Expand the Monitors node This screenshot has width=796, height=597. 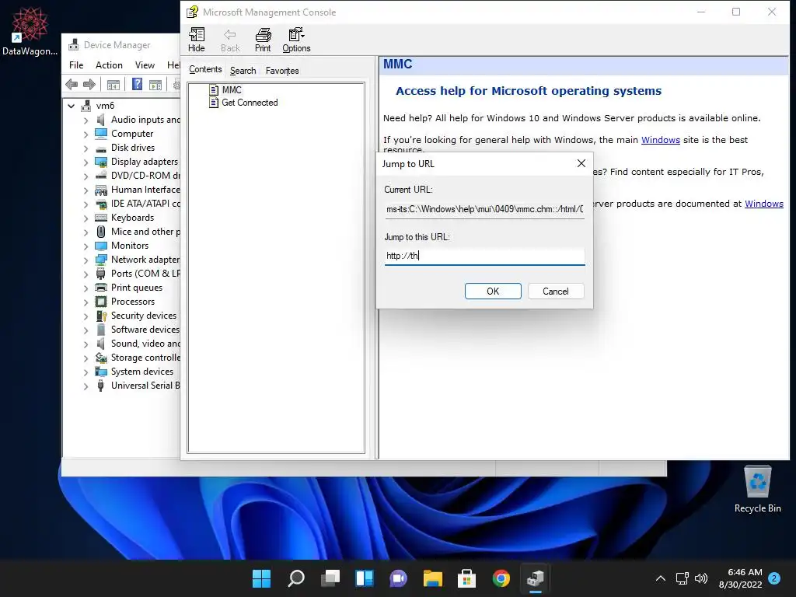click(x=86, y=246)
